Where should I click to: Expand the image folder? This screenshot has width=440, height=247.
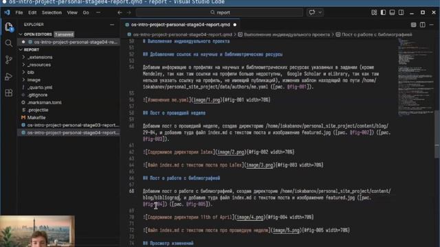pyautogui.click(x=34, y=80)
